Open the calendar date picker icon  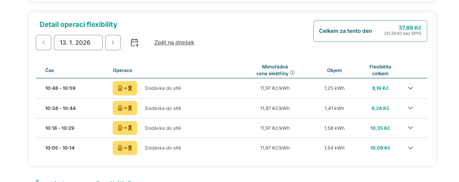(x=134, y=43)
